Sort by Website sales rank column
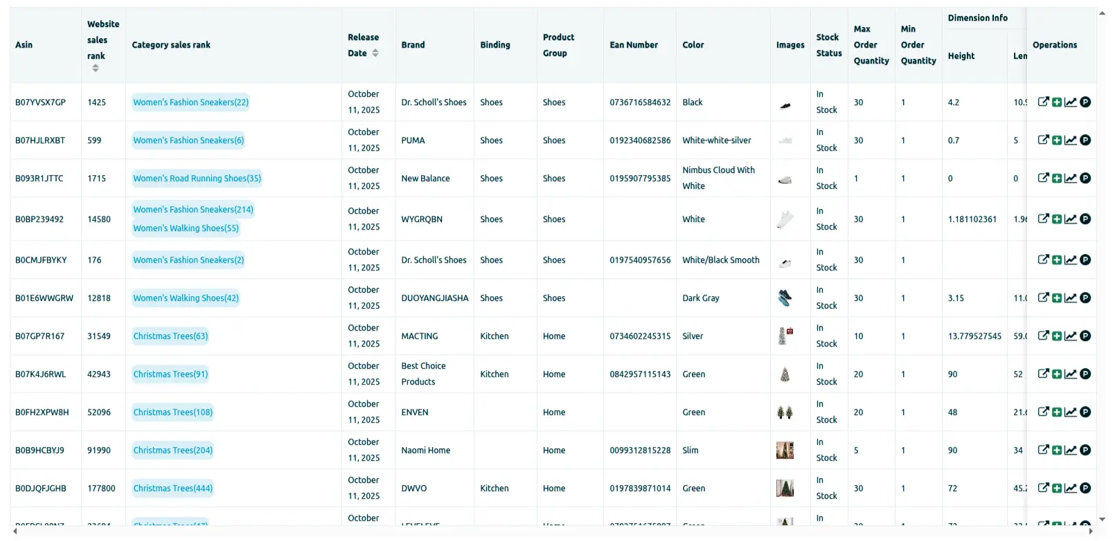Image resolution: width=1113 pixels, height=541 pixels. tap(96, 68)
